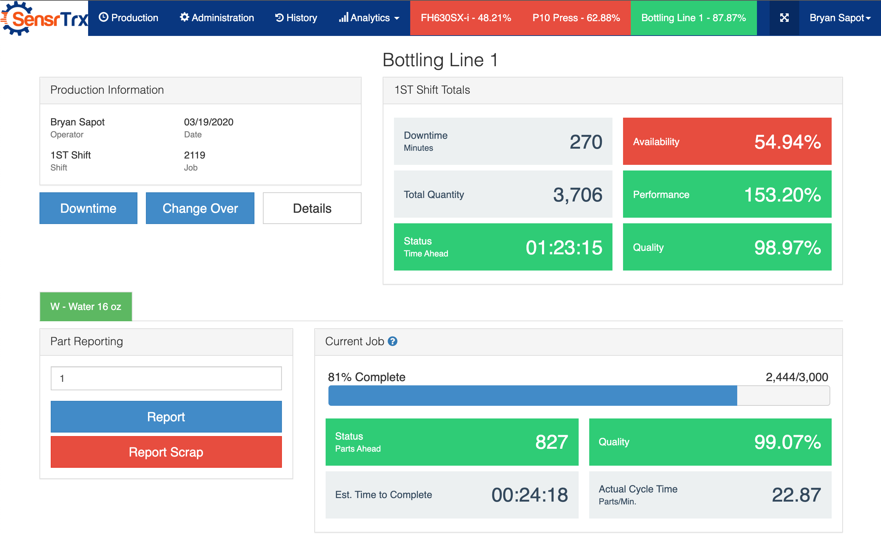
Task: Open the Bryan Sapot user menu
Action: [x=839, y=18]
